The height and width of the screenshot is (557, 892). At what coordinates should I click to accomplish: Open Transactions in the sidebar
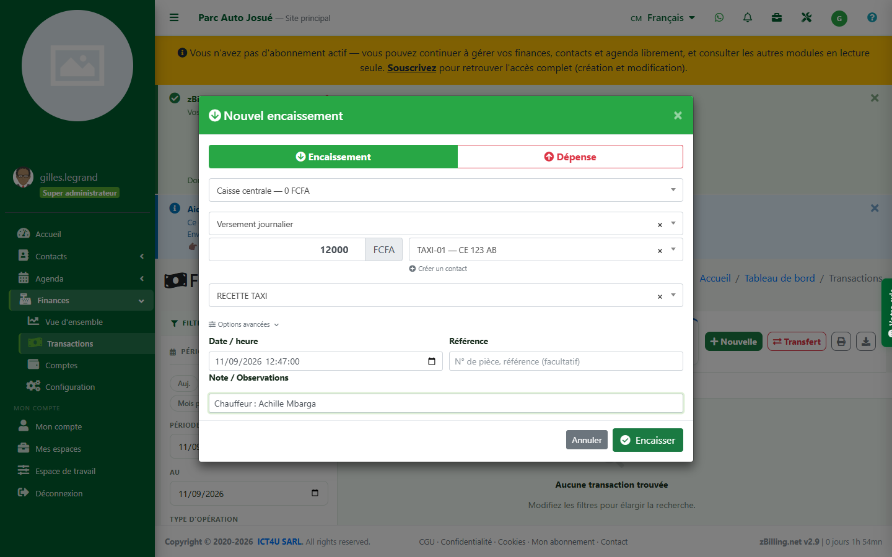[x=87, y=343]
